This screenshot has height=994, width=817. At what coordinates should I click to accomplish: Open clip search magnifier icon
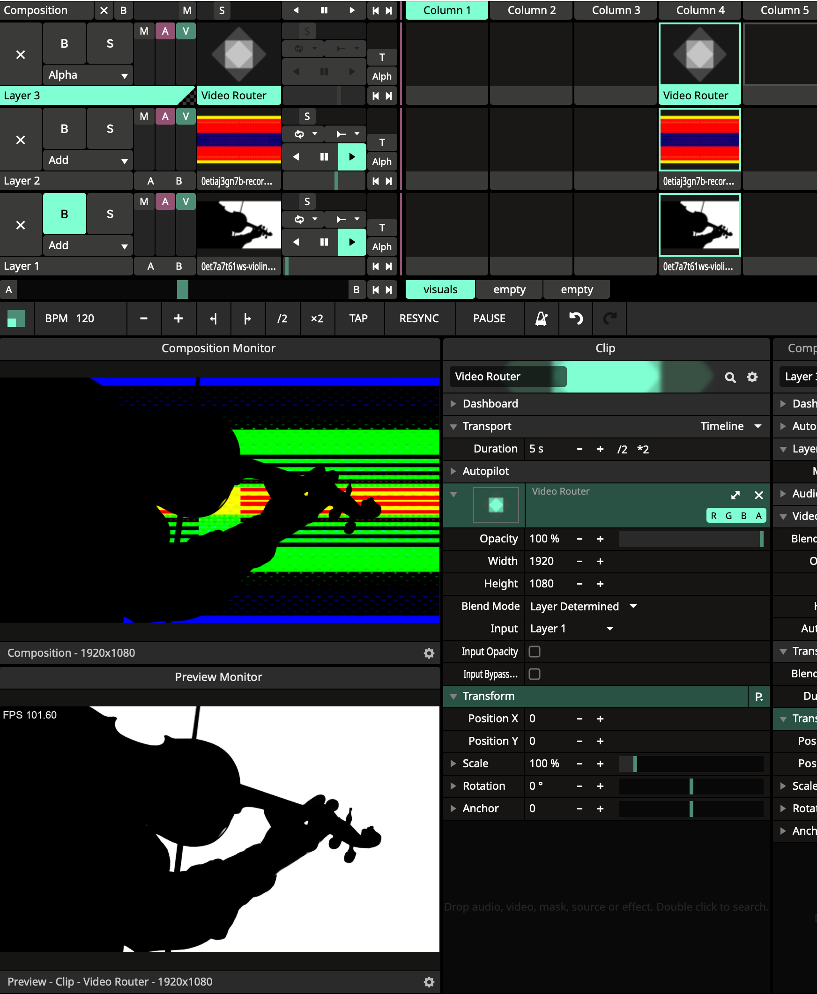coord(730,377)
